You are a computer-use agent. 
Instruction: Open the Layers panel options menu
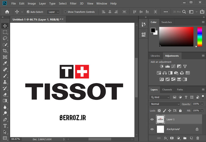203,89
